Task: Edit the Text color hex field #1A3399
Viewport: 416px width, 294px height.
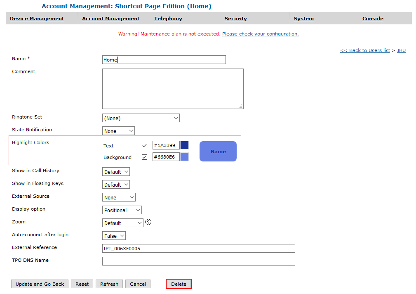Action: tap(166, 145)
